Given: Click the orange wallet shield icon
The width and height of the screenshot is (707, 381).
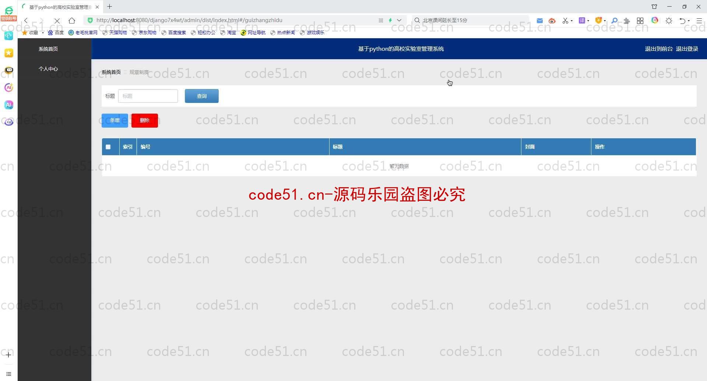Looking at the screenshot, I should coord(598,21).
